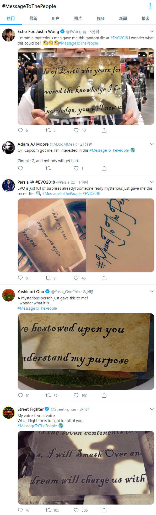This screenshot has height=515, width=156.
Task: Like the Persia @ #EVO2018 tweet
Action: (x=76, y=278)
